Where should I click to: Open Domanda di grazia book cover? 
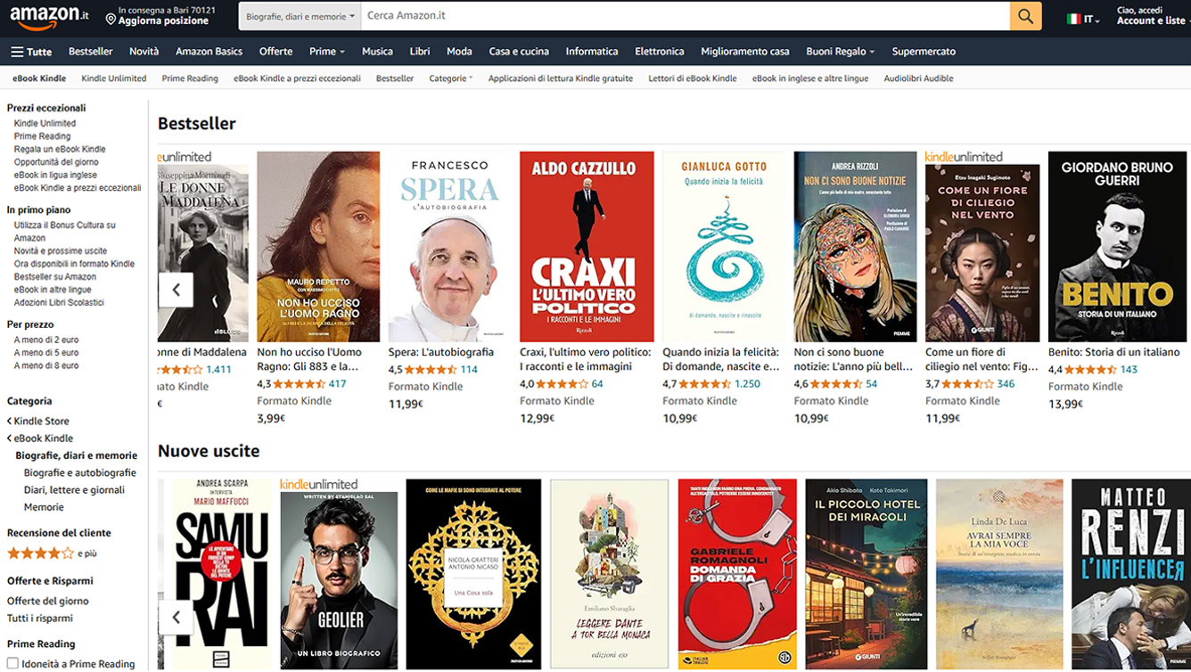(x=737, y=574)
